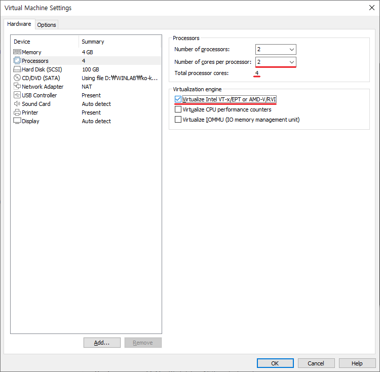Select the Hard Disk (SCSI) icon

tap(17, 69)
